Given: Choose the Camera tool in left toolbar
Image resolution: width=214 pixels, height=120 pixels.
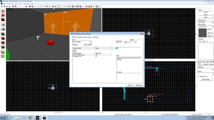Looking at the screenshot, I should coord(3,20).
